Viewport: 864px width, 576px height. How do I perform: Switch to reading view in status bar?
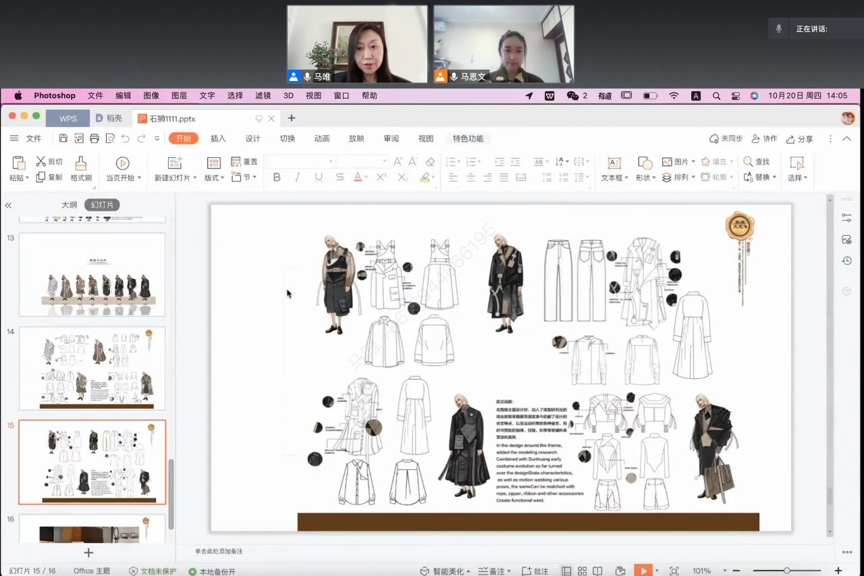coord(598,571)
